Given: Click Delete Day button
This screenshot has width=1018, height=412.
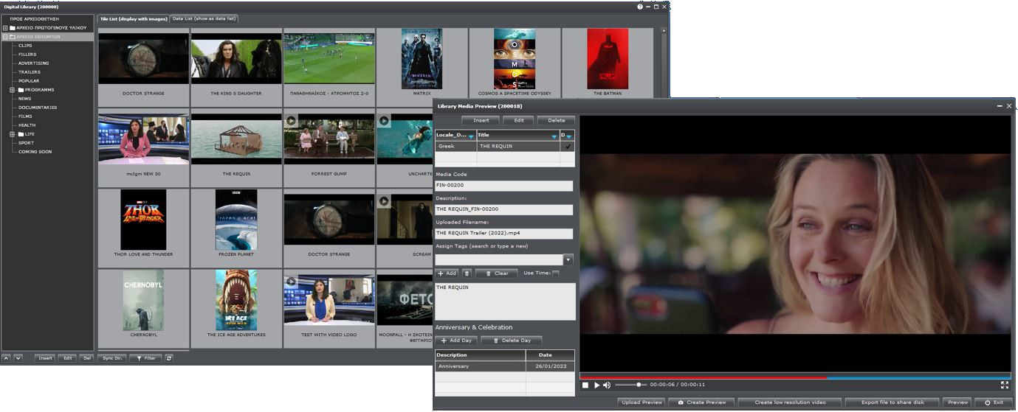Looking at the screenshot, I should pos(512,341).
